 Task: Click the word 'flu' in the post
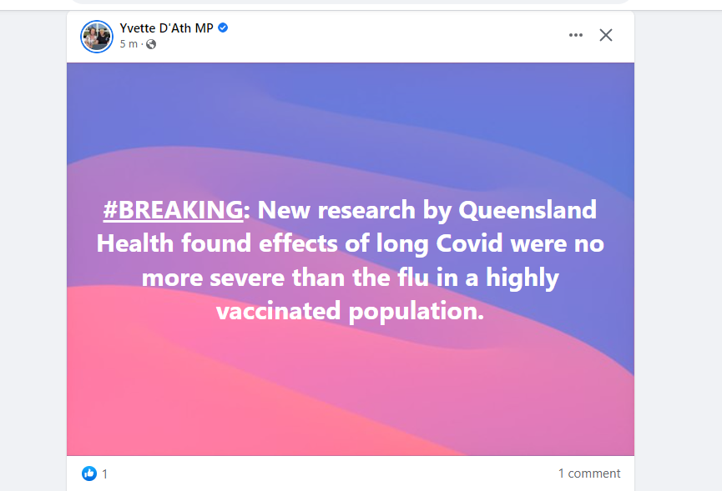pyautogui.click(x=405, y=278)
